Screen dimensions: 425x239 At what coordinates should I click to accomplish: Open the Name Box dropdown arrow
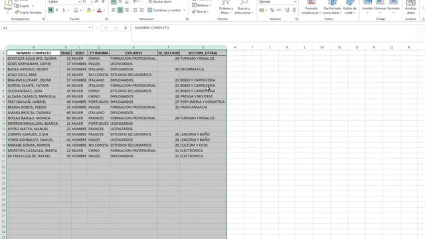click(90, 28)
